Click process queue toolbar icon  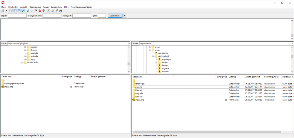[32, 11]
